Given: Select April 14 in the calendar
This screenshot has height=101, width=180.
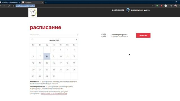Looking at the screenshot, I should tap(40, 63).
